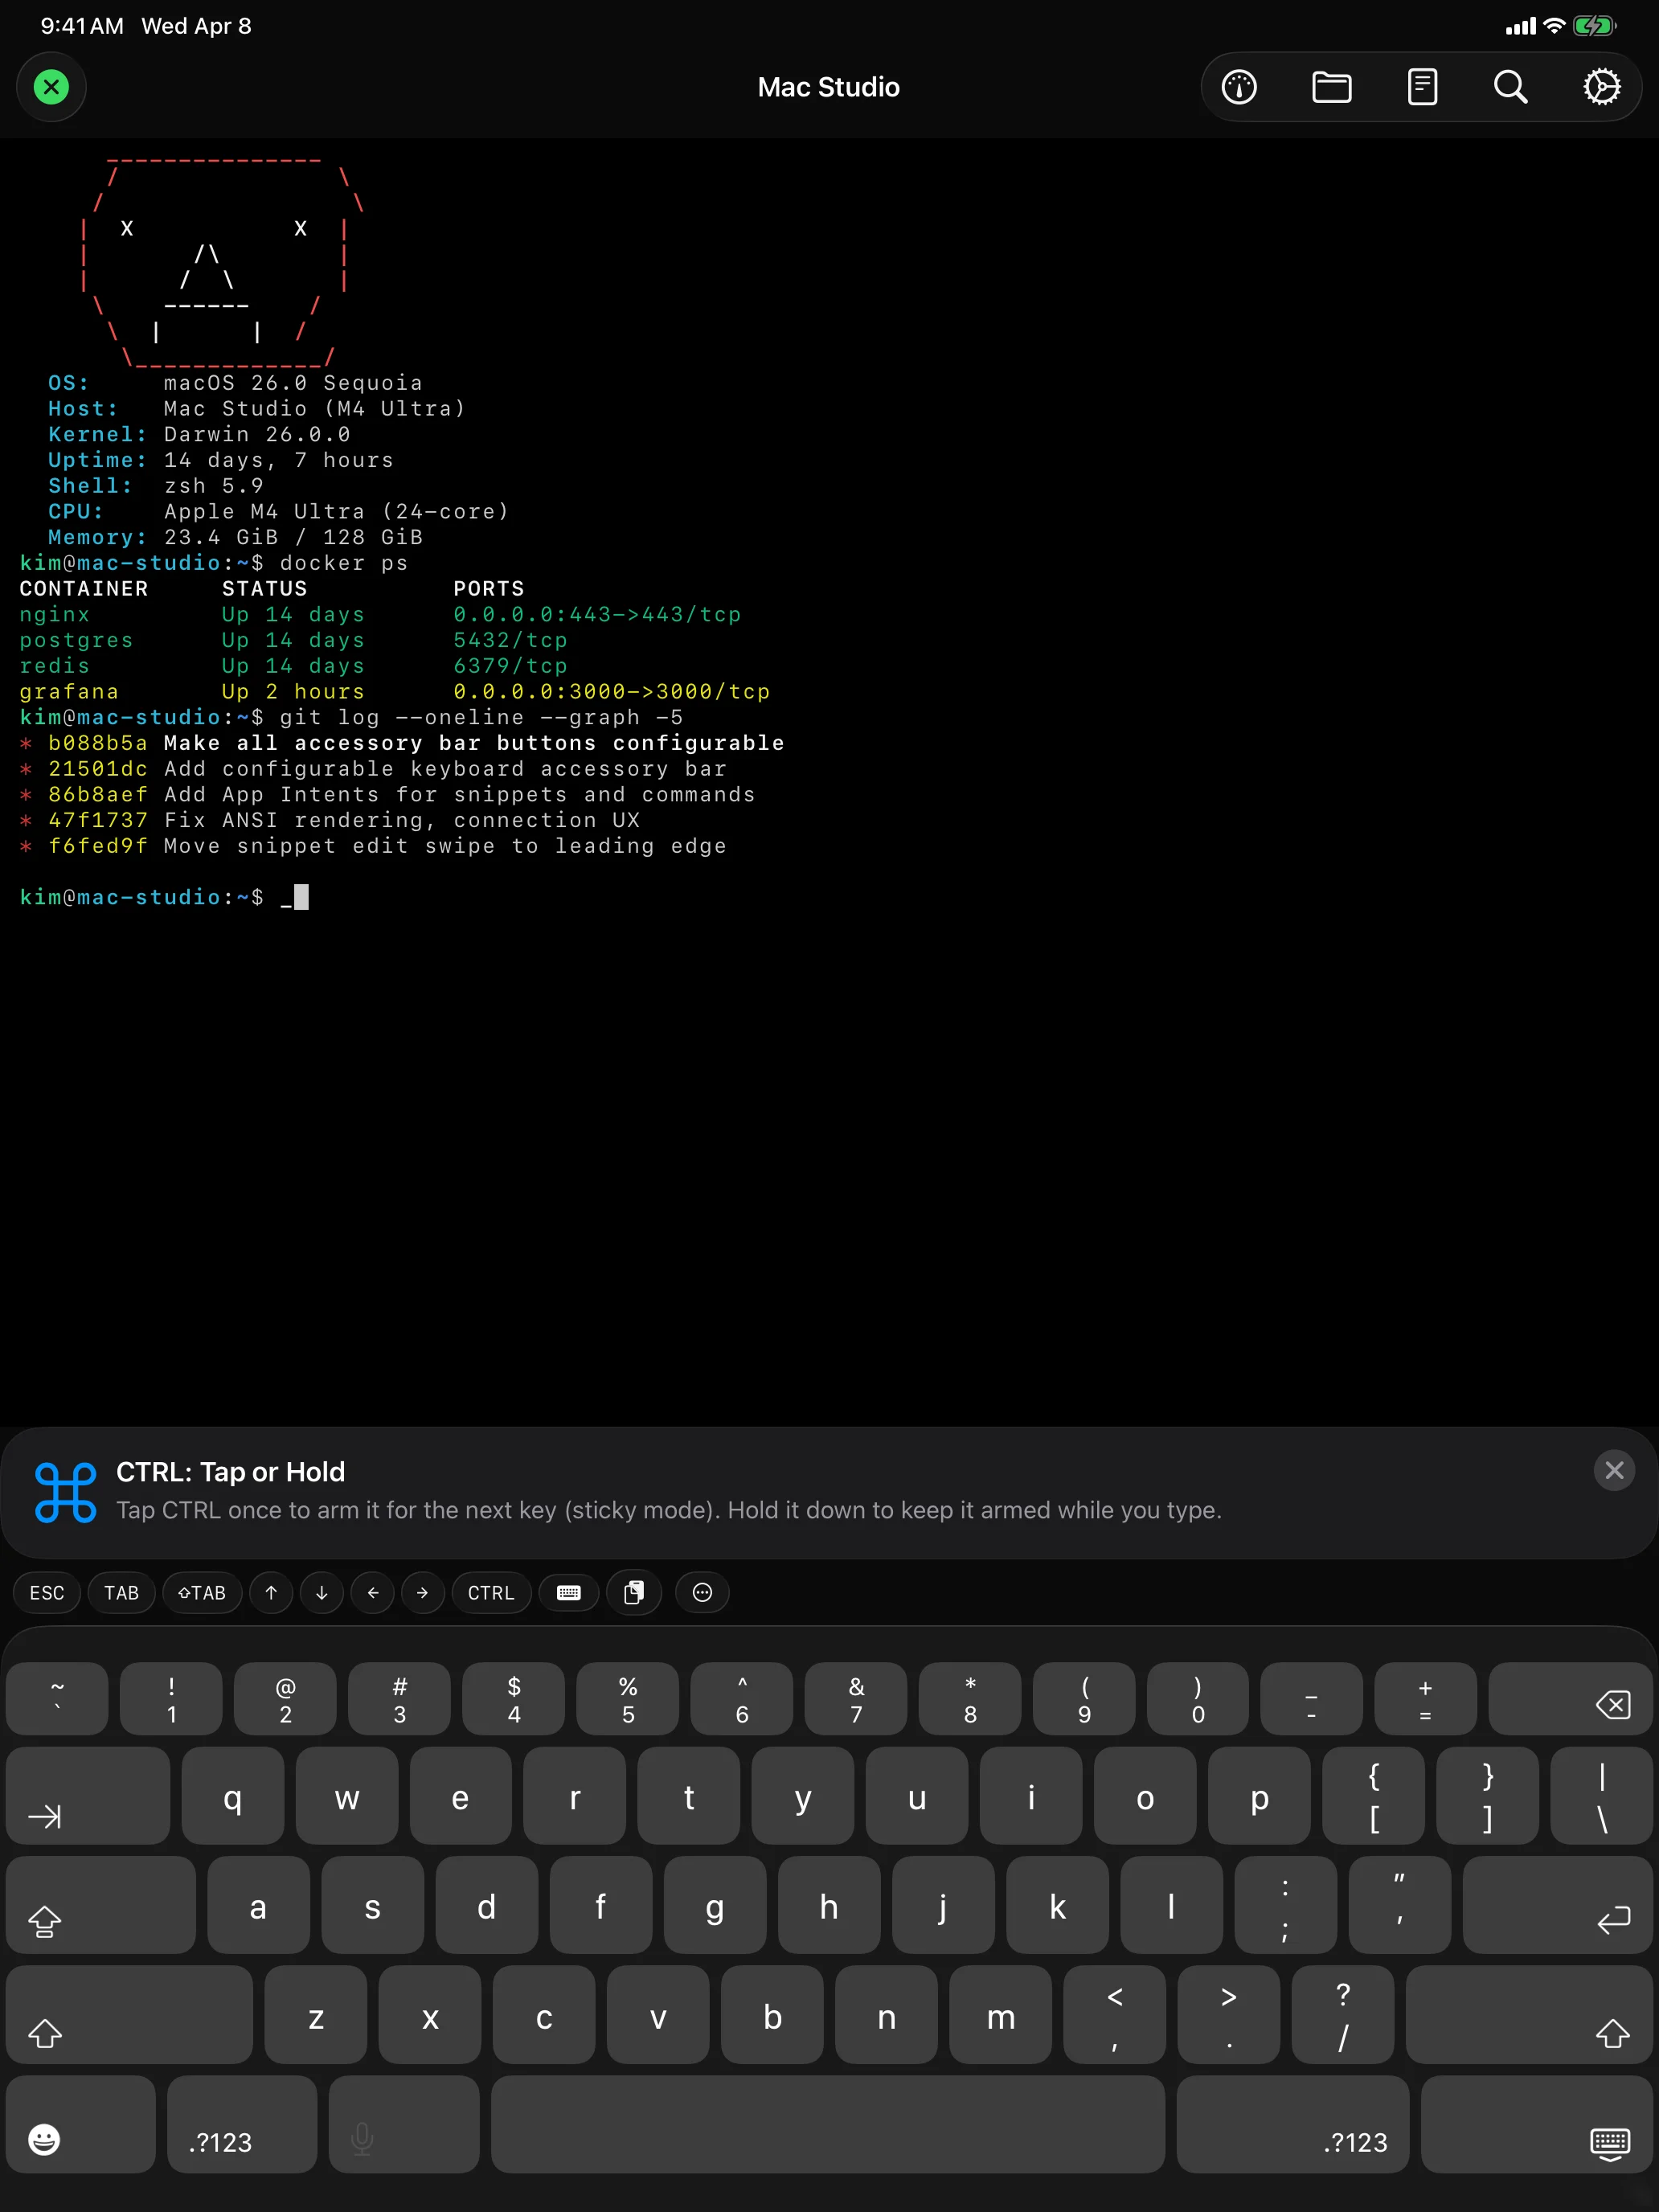Dismiss the CTRL tip banner
The image size is (1659, 2212).
(1613, 1470)
